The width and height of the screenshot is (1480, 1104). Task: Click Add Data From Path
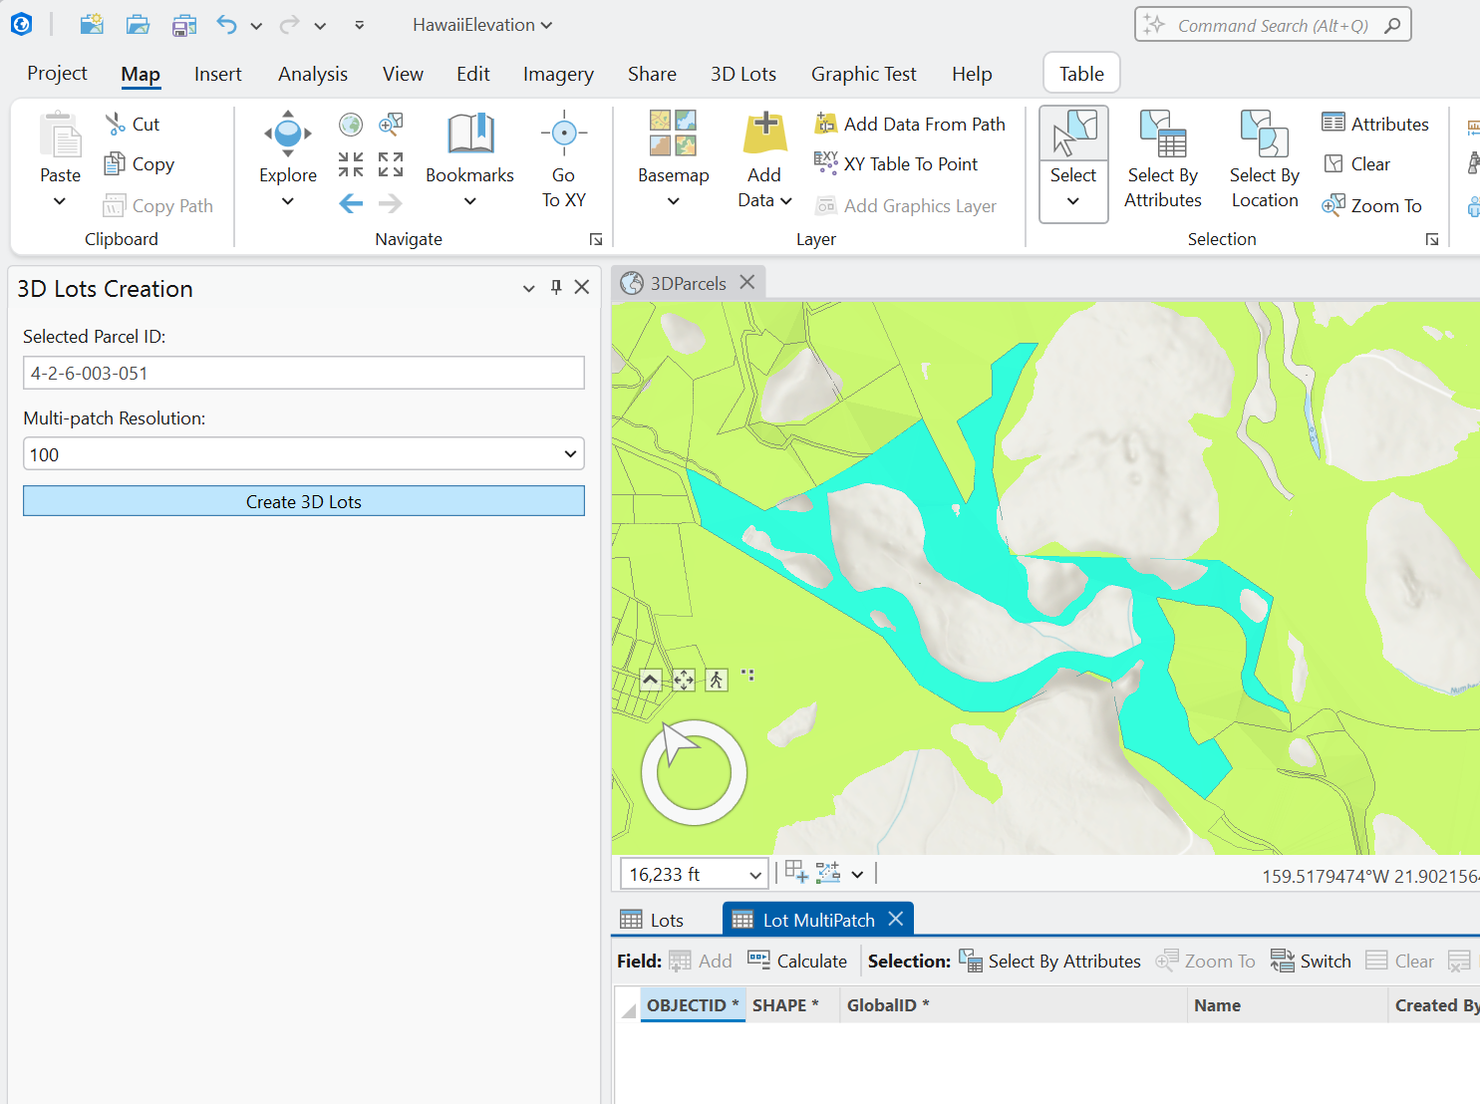coord(910,124)
